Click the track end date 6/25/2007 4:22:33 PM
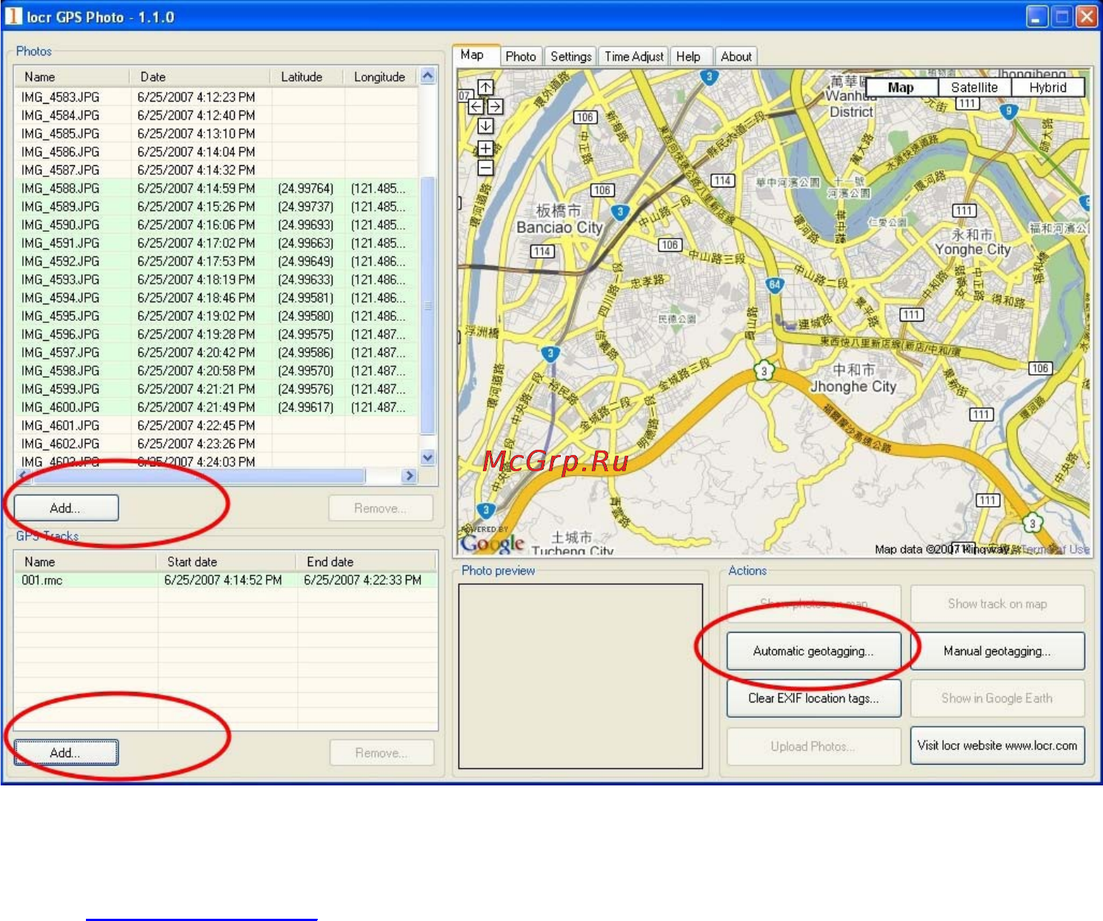Screen dimensions: 1103x921 pos(363,580)
